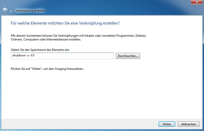Viewport: 204px width, 131px height.
Task: Click the window title "Verknüpfung erstellen"
Action: [30, 11]
